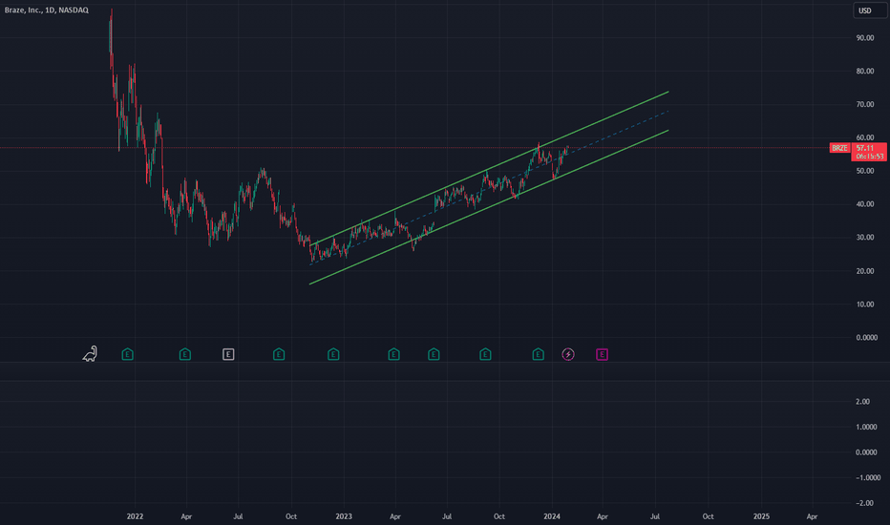The width and height of the screenshot is (890, 525).
Task: Select the lower green channel line
Action: click(x=489, y=207)
